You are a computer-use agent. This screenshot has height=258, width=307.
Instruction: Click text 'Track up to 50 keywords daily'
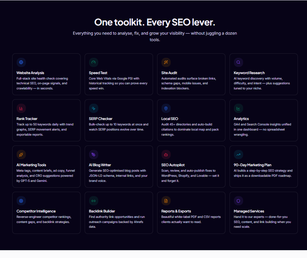click(x=37, y=124)
